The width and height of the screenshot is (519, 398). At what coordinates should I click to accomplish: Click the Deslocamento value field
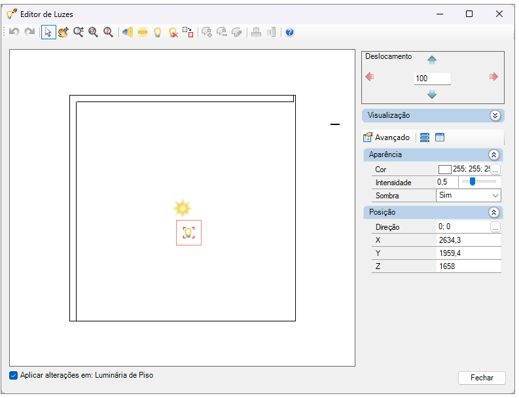coord(432,79)
